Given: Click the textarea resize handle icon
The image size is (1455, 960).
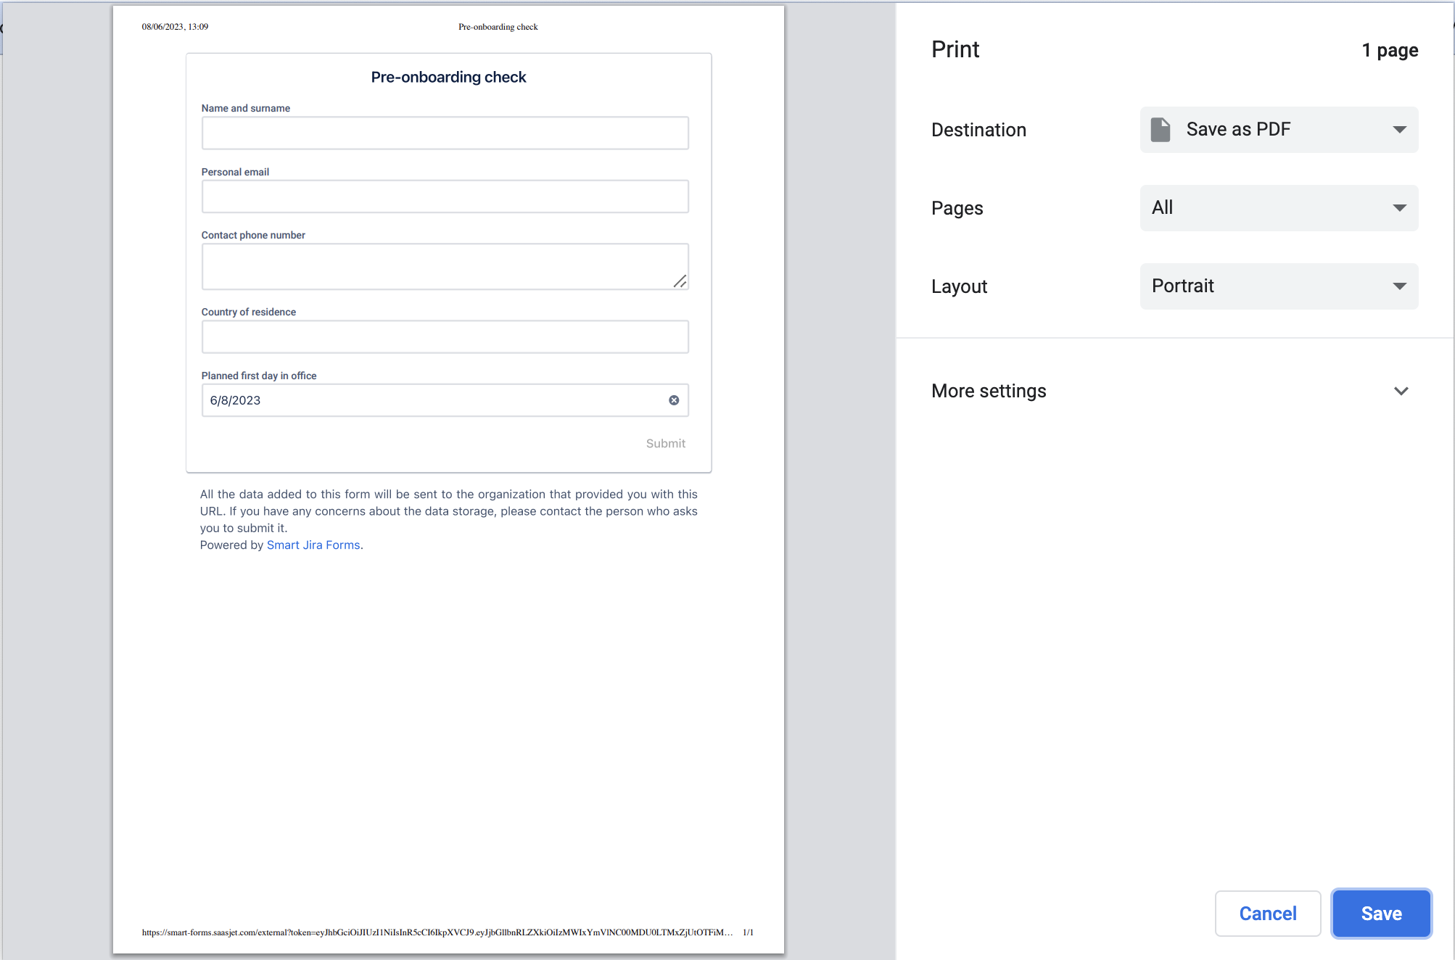Looking at the screenshot, I should [680, 281].
